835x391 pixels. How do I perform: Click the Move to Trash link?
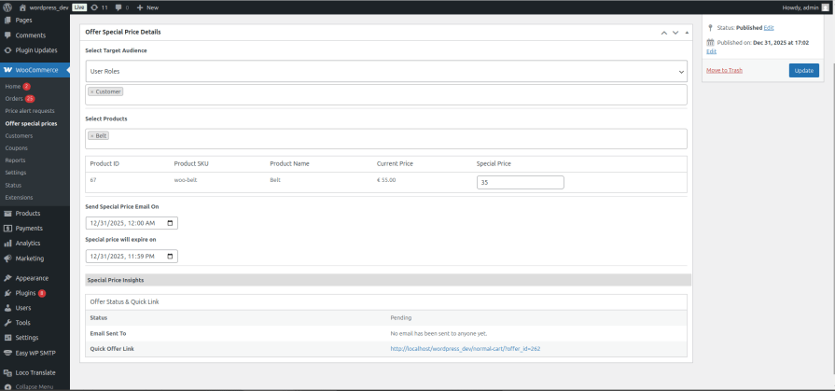(724, 70)
